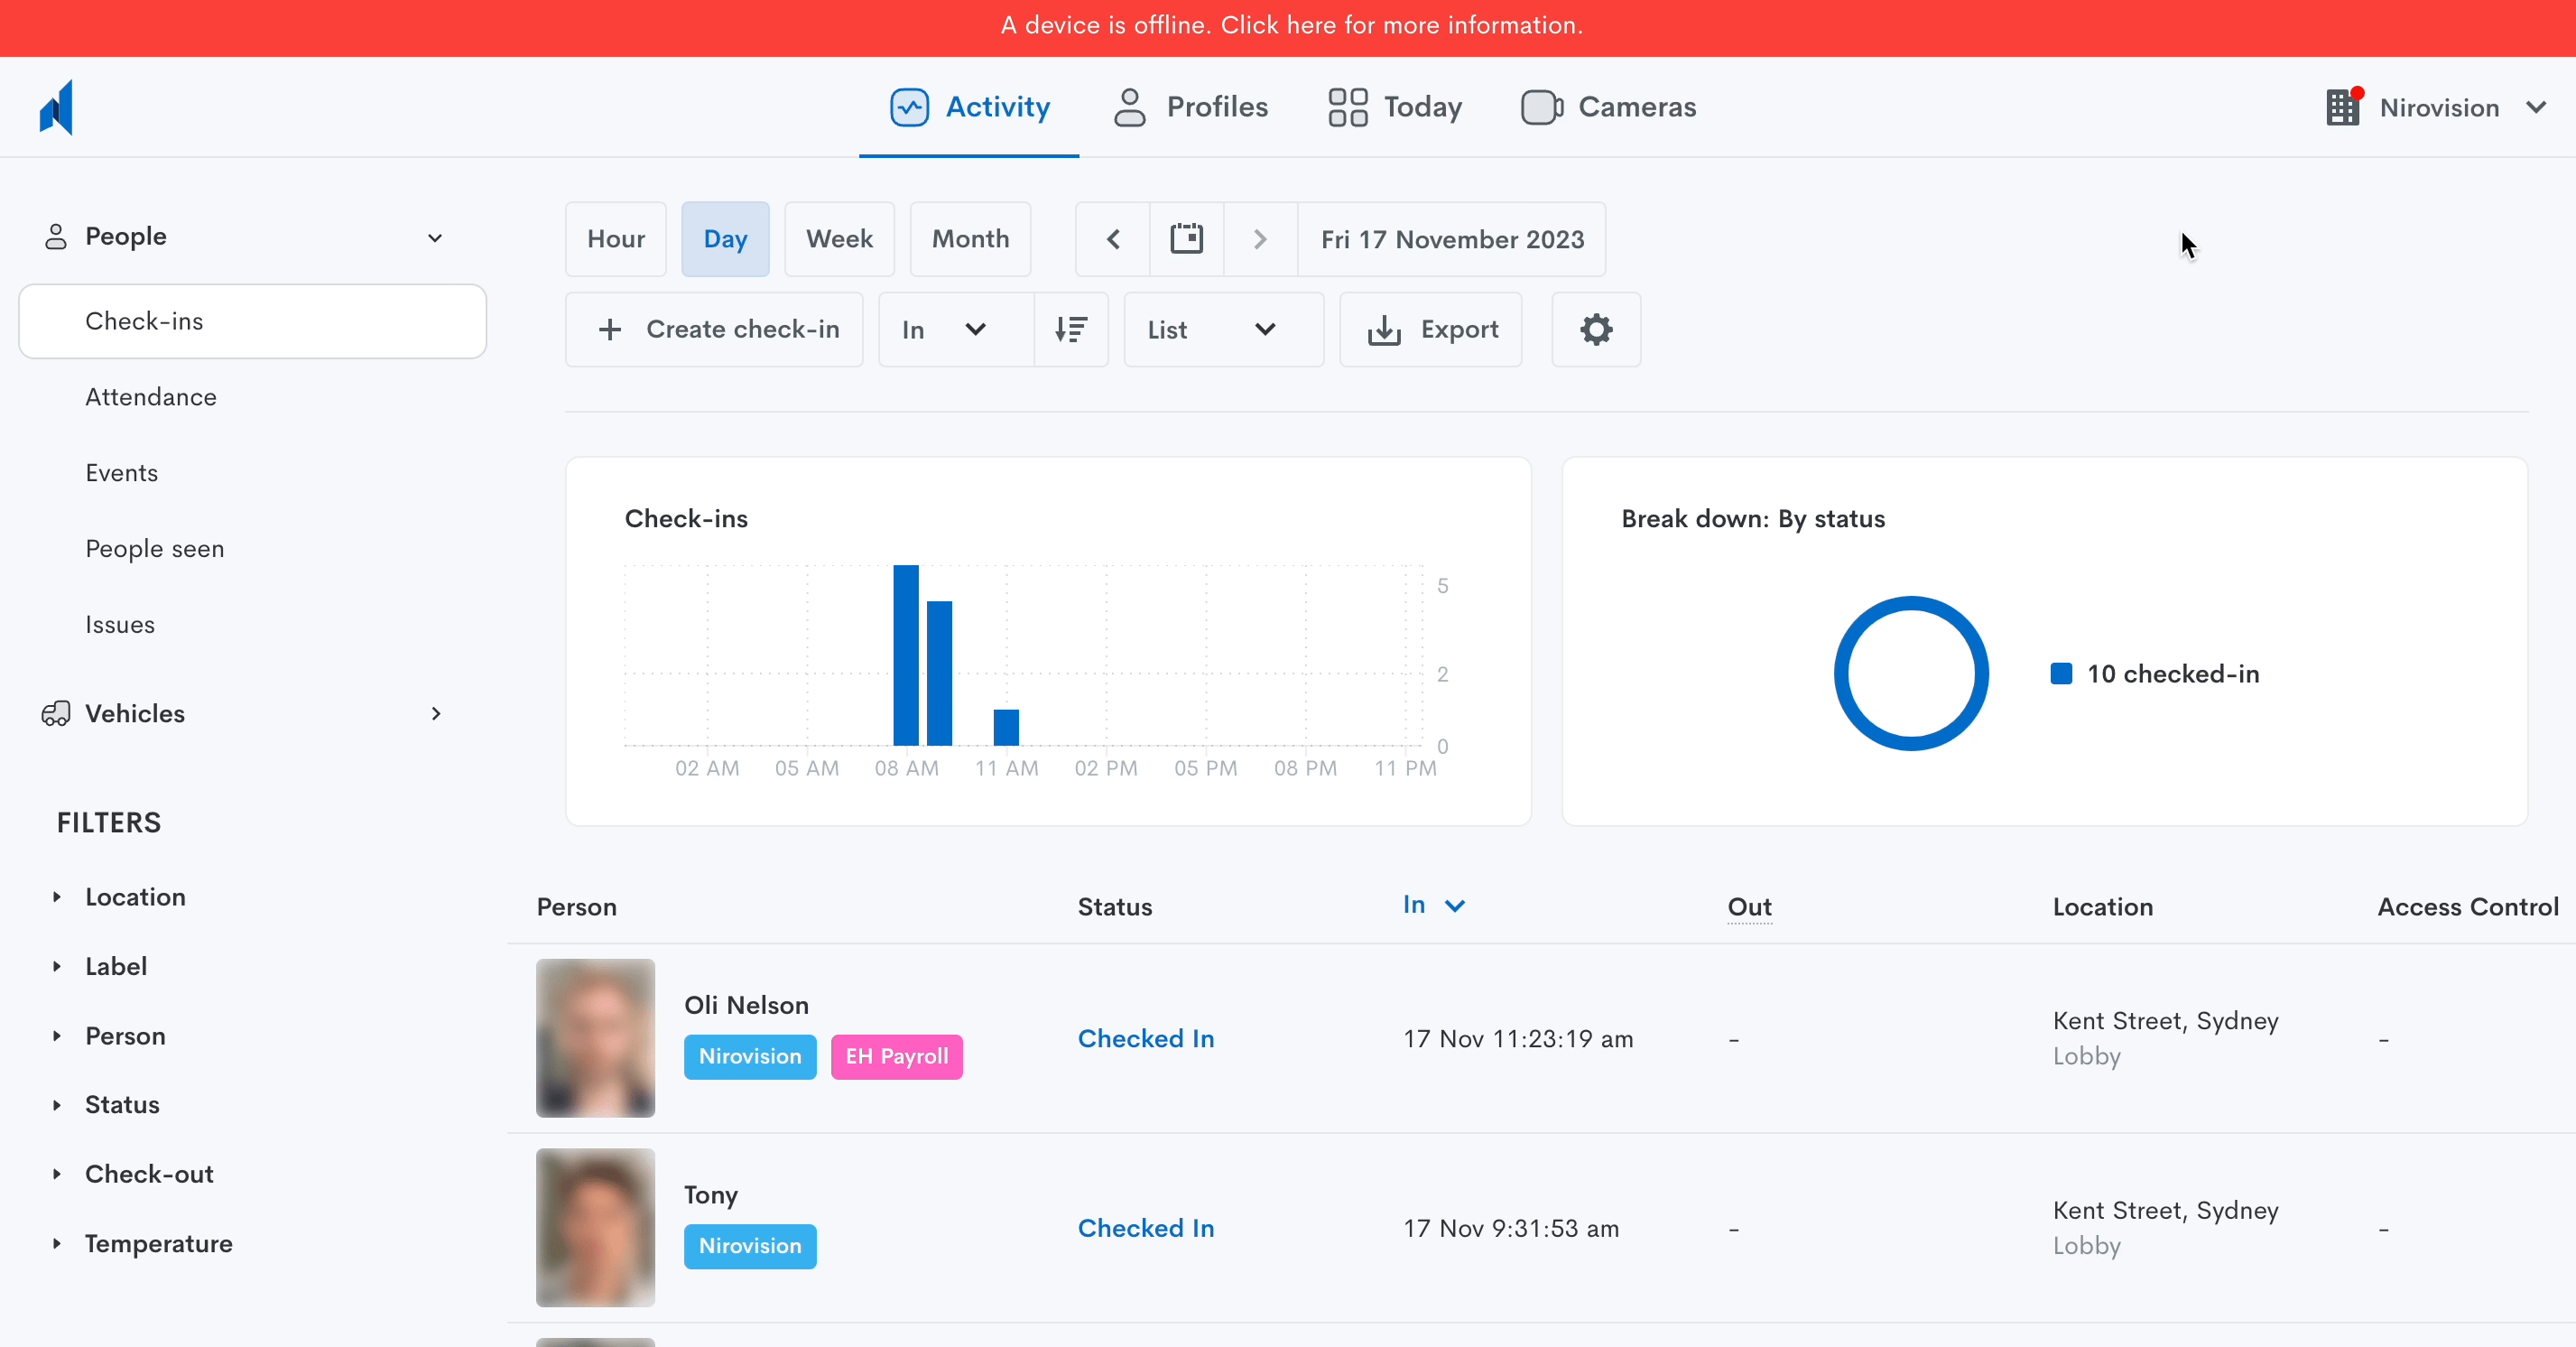
Task: Select the Month time range
Action: (970, 239)
